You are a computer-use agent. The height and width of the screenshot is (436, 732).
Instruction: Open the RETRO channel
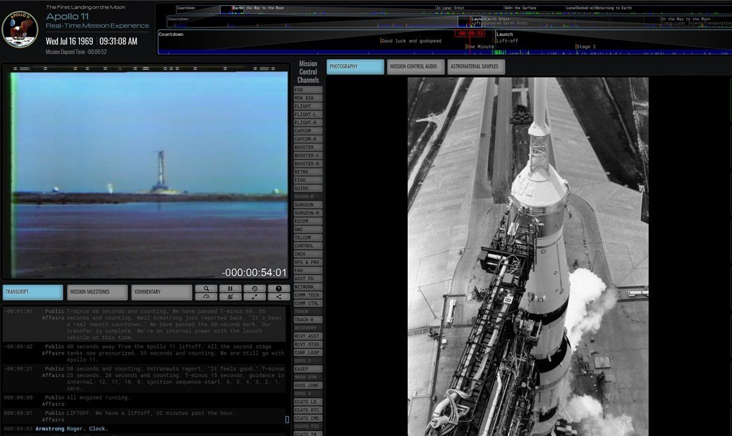pyautogui.click(x=308, y=172)
